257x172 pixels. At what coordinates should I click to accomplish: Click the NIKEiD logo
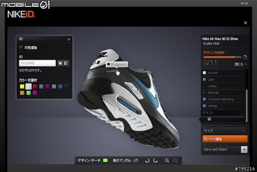pyautogui.click(x=21, y=14)
